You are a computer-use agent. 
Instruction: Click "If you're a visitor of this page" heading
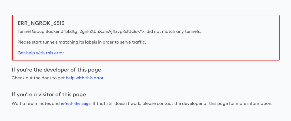[49, 95]
